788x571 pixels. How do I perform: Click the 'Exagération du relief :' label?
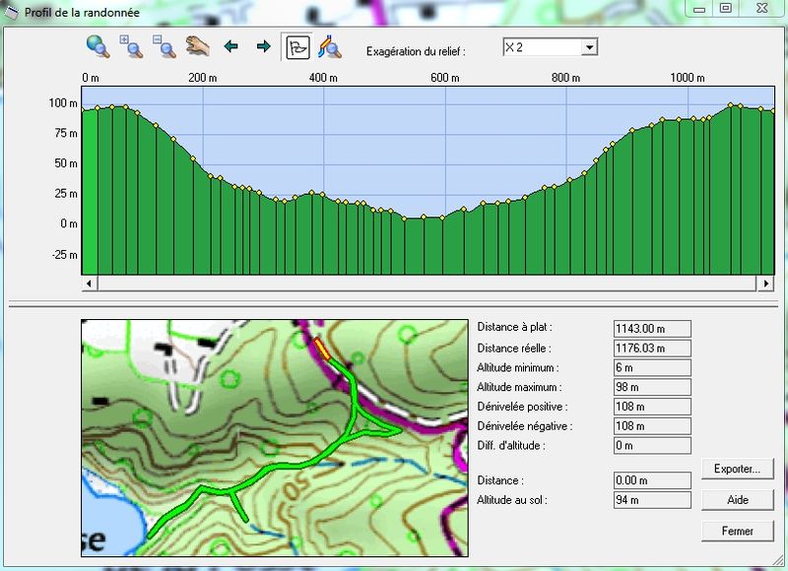coord(416,51)
